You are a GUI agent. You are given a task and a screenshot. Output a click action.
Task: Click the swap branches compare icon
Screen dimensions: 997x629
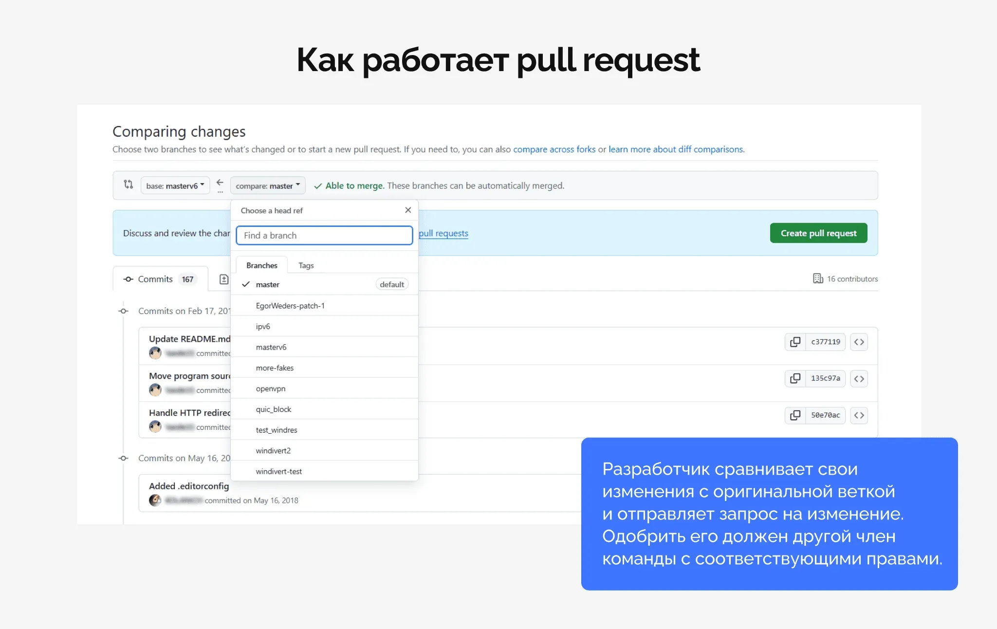(128, 185)
